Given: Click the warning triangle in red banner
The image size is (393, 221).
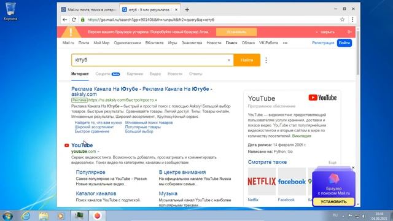Looking at the screenshot, I should (x=71, y=32).
